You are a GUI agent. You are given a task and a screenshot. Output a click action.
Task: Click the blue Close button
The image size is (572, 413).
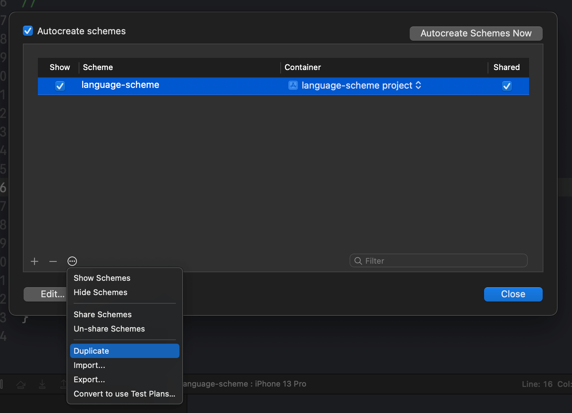coord(513,294)
